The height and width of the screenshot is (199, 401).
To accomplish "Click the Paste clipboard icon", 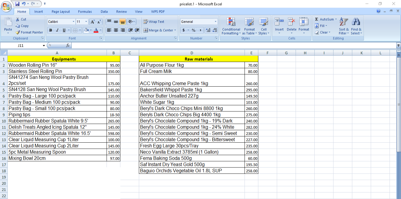I will pos(8,22).
